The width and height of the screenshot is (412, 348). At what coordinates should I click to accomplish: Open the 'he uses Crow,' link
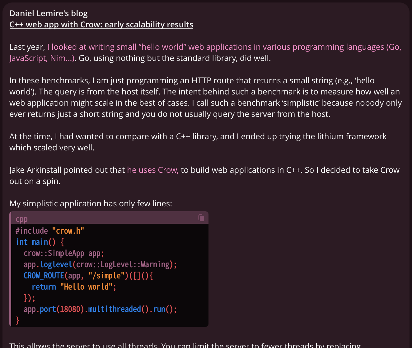click(x=153, y=170)
